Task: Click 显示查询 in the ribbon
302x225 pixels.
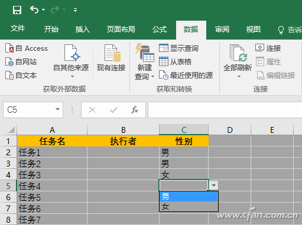Action: (x=178, y=48)
